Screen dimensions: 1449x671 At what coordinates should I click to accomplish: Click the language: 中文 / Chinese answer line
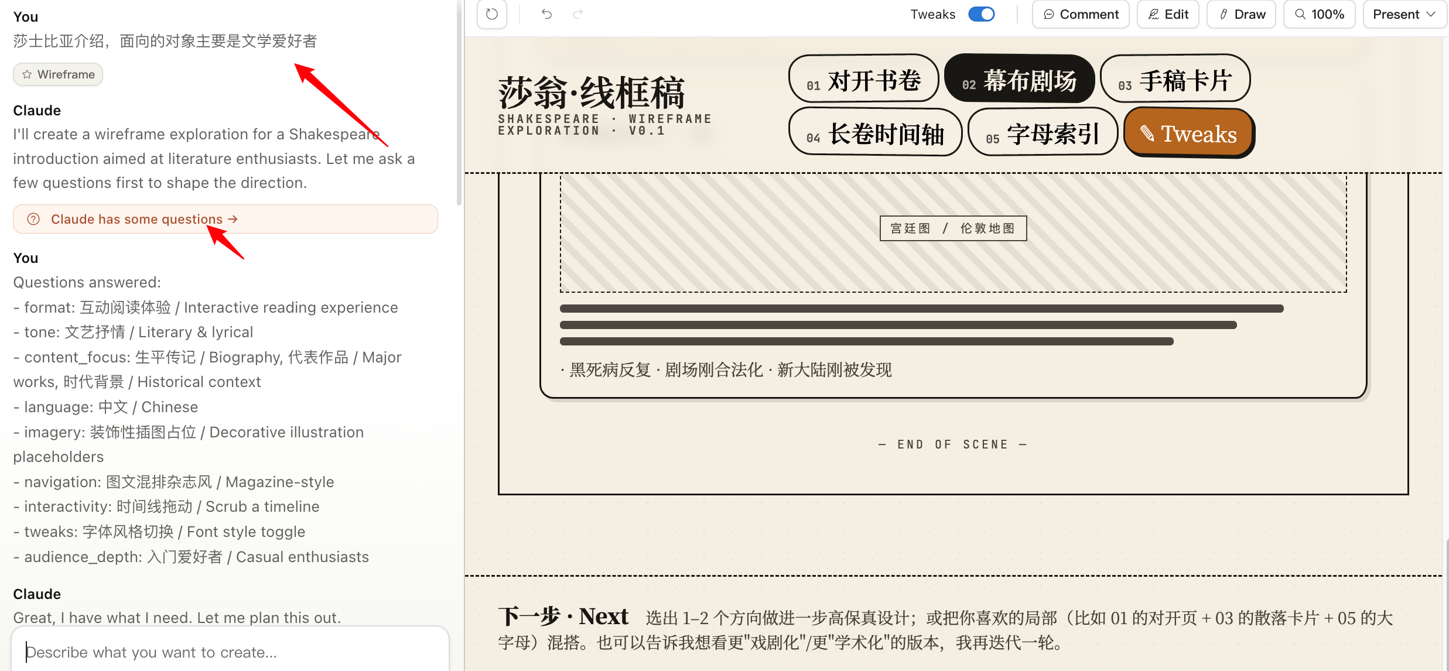[106, 407]
